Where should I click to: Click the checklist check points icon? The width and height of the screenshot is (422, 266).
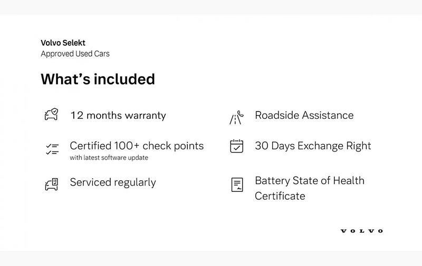point(51,149)
